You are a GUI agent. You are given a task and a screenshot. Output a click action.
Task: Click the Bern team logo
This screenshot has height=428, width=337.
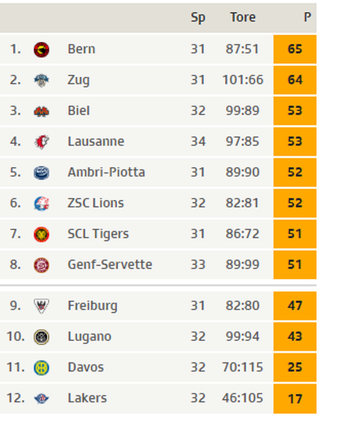42,50
